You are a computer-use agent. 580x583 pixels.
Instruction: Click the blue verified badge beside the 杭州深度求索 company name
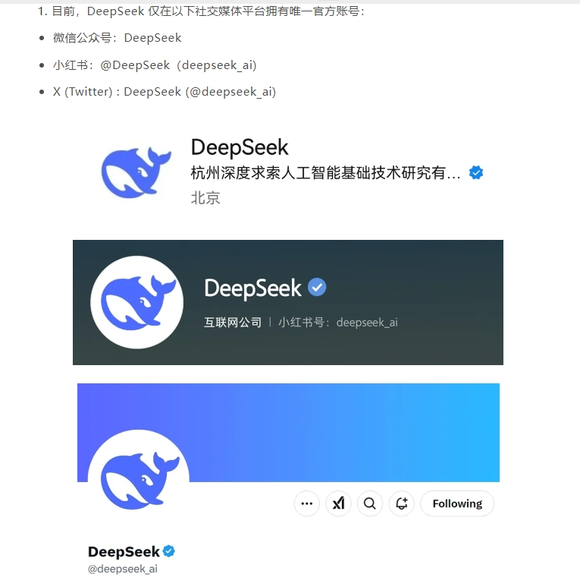(x=476, y=172)
